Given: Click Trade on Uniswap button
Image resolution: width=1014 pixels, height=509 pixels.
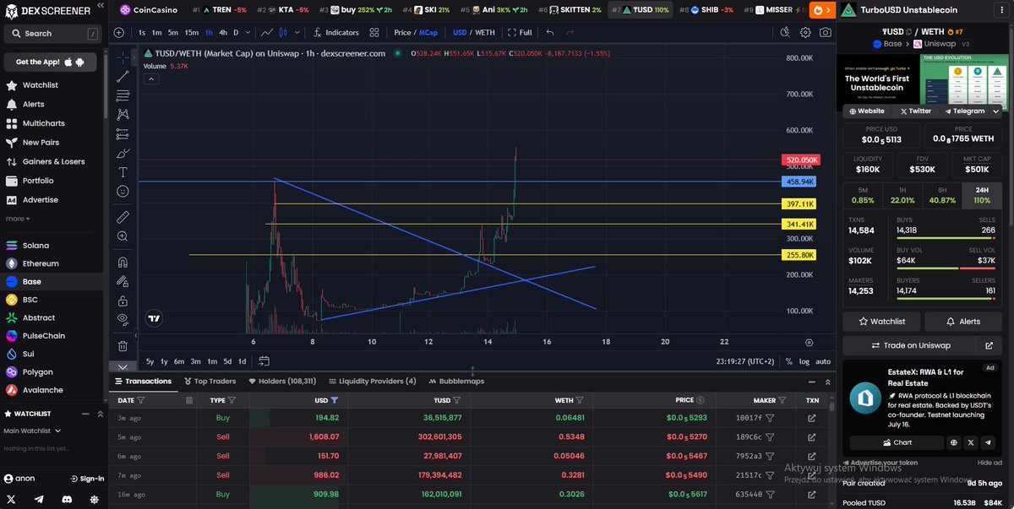Looking at the screenshot, I should point(910,345).
